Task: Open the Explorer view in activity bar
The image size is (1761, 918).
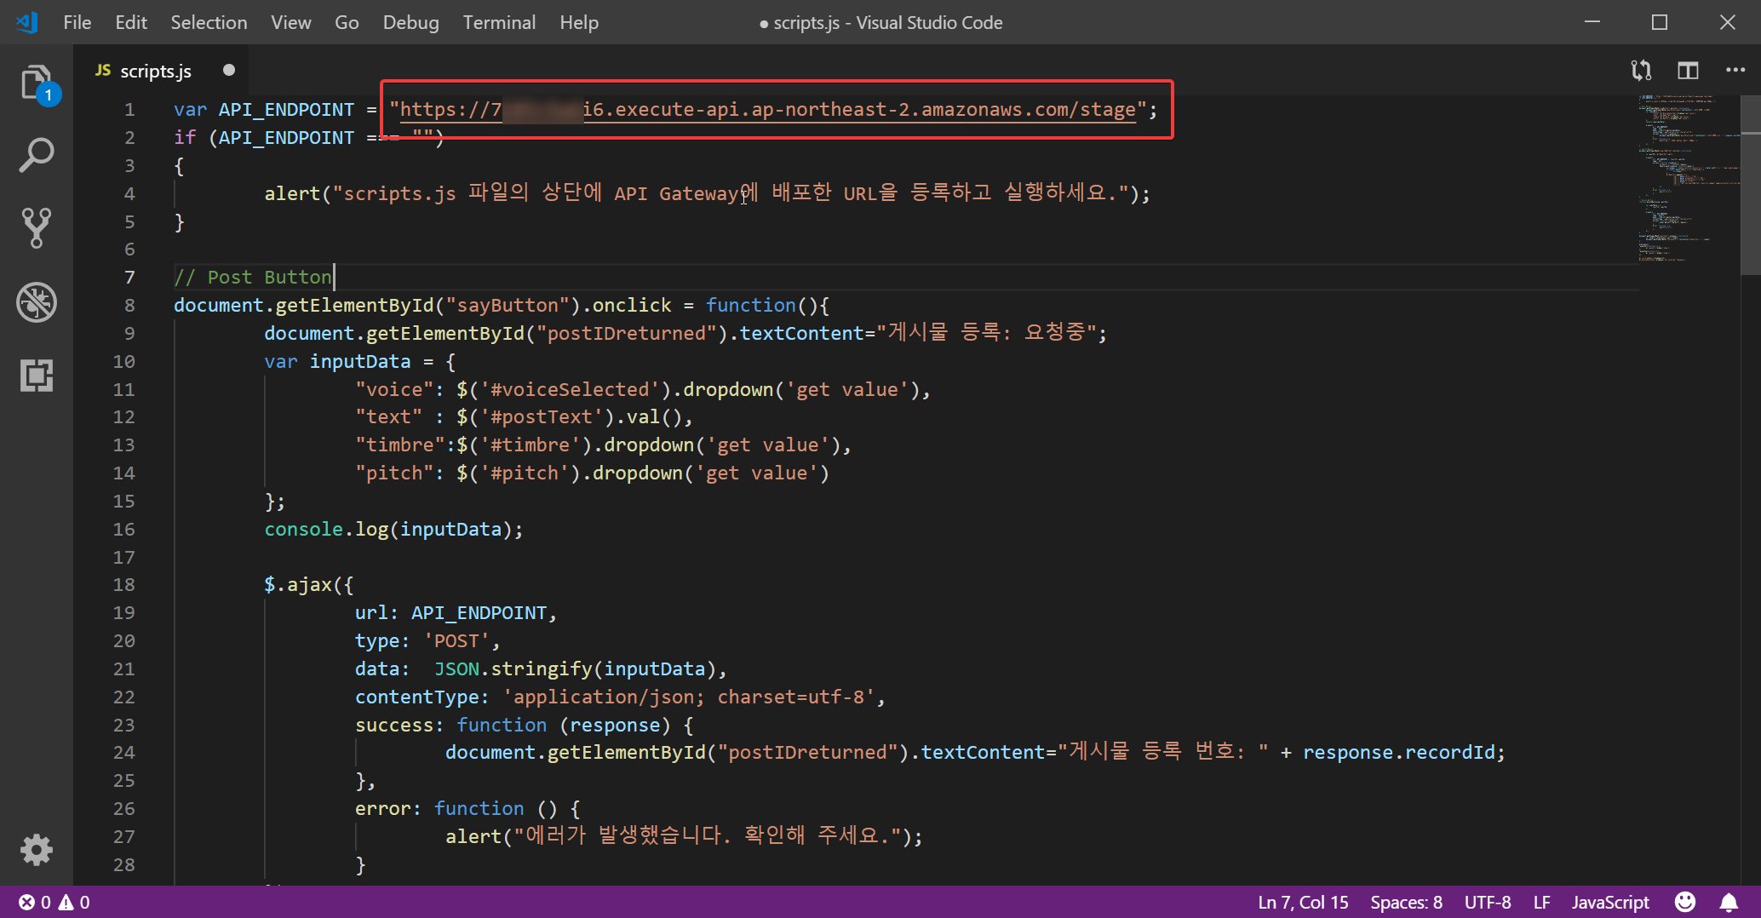Action: [37, 83]
